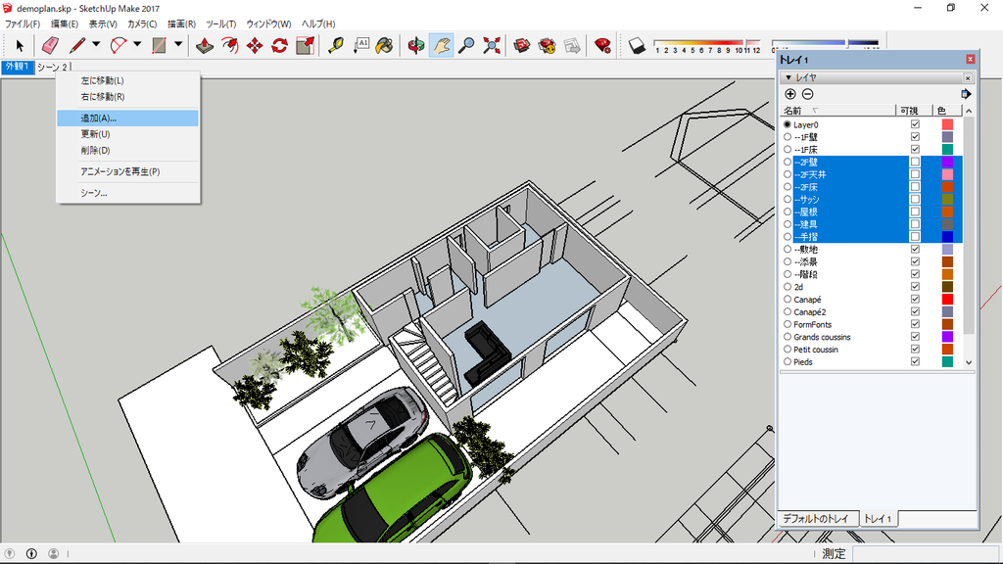Open the ツール(T) menu
The width and height of the screenshot is (1003, 564).
tap(220, 23)
